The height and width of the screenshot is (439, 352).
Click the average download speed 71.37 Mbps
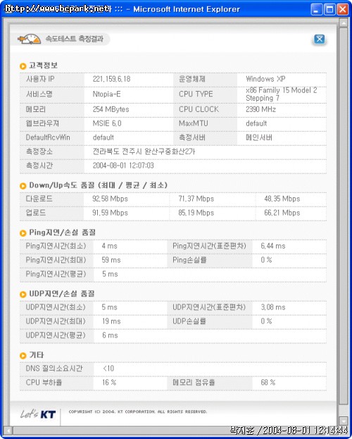(196, 199)
